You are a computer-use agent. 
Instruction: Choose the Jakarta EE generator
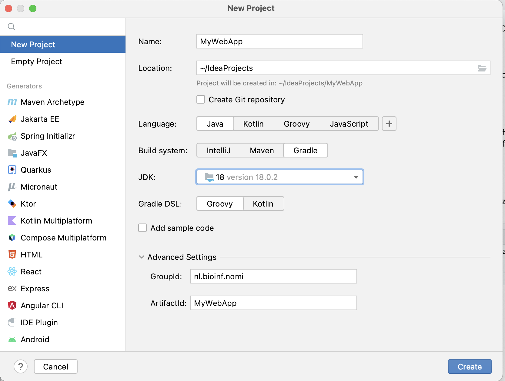63,119
